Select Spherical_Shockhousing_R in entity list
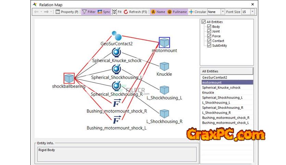This screenshot has height=165, width=286. click(x=227, y=108)
